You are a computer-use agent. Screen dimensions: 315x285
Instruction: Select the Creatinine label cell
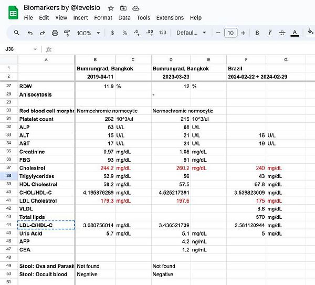tap(46, 152)
